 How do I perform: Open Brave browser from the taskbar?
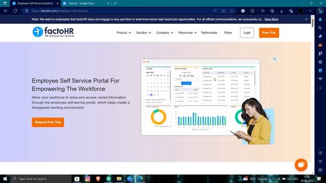(98, 178)
